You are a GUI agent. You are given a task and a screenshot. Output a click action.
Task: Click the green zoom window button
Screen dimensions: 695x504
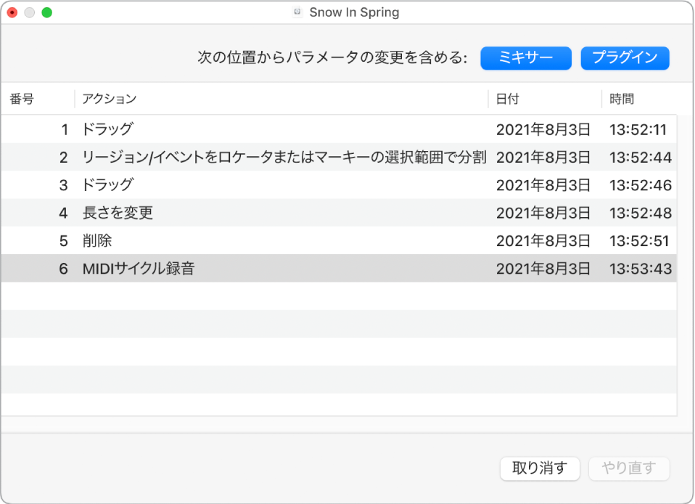tap(47, 12)
